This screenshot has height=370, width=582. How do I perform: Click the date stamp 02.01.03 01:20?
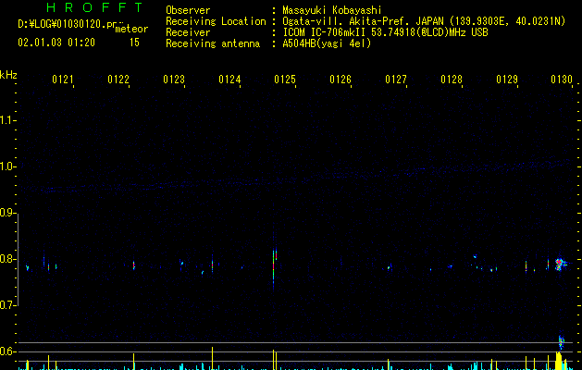pos(56,43)
